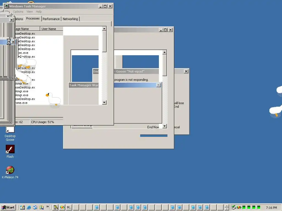Click End Now in the not responding dialog
The width and height of the screenshot is (282, 211).
pyautogui.click(x=153, y=127)
